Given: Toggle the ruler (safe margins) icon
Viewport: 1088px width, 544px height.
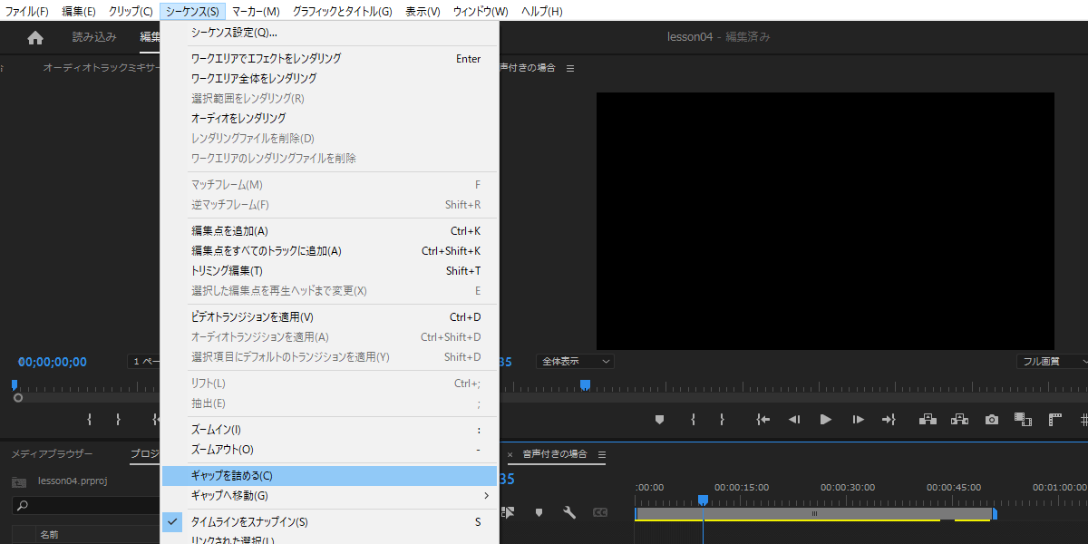Looking at the screenshot, I should (1055, 419).
